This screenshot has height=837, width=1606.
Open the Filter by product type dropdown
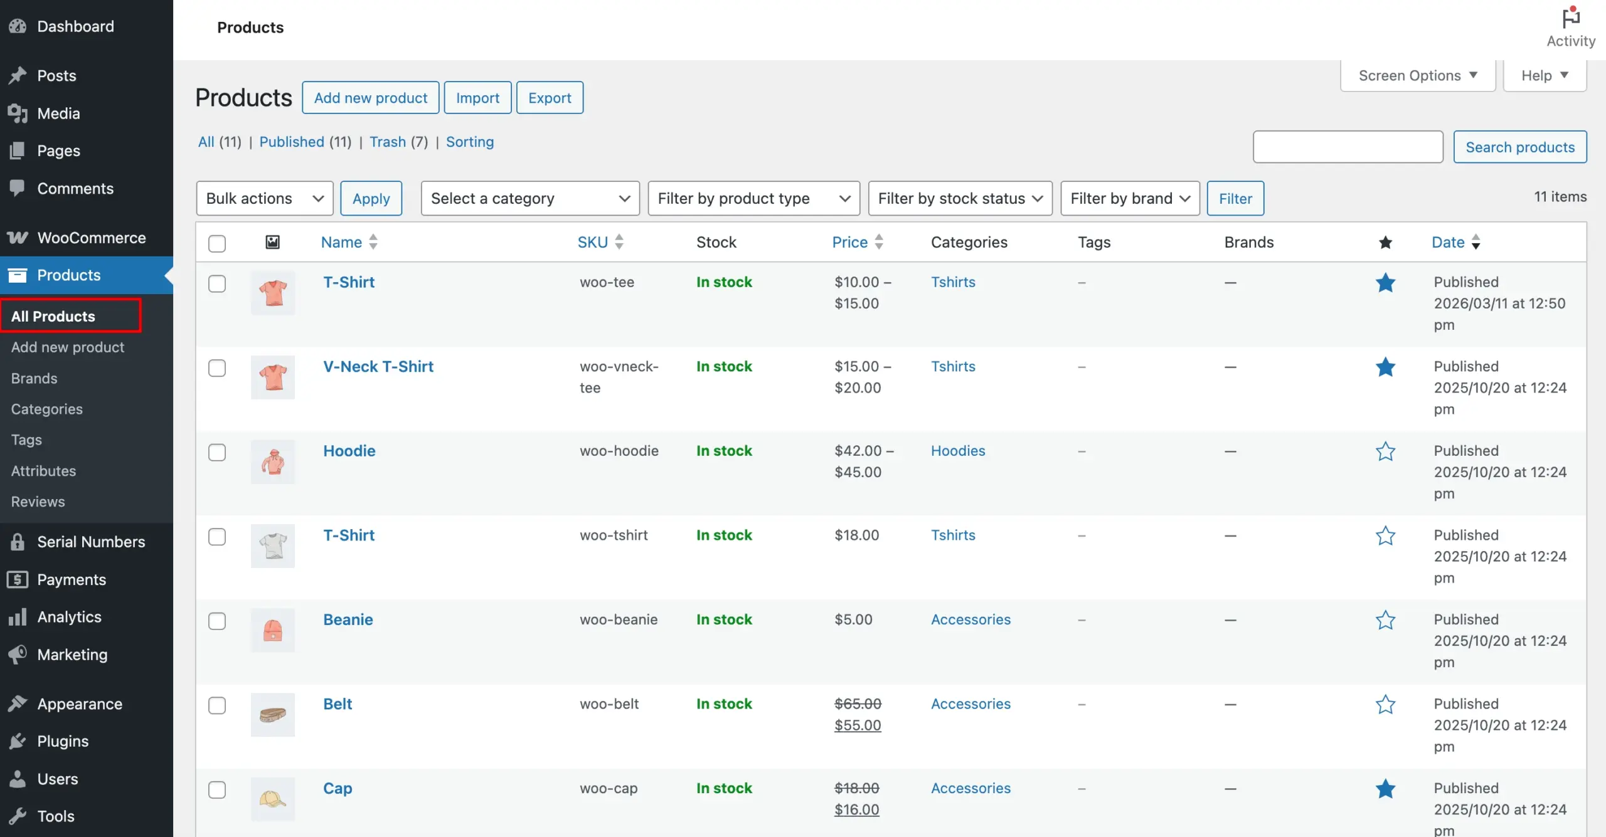(753, 198)
